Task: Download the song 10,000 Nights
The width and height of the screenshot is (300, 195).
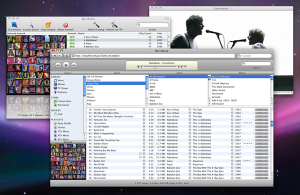Action: point(261,126)
